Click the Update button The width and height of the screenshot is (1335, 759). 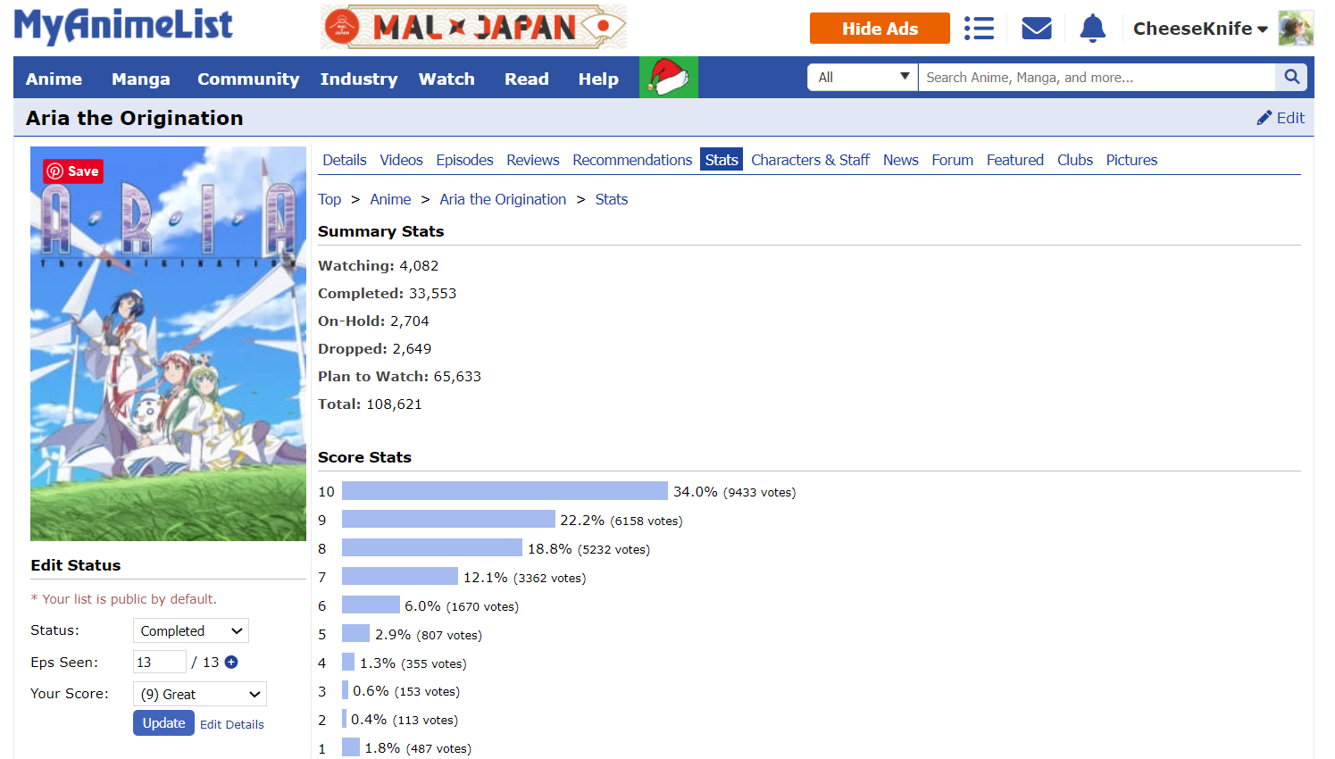pos(163,723)
